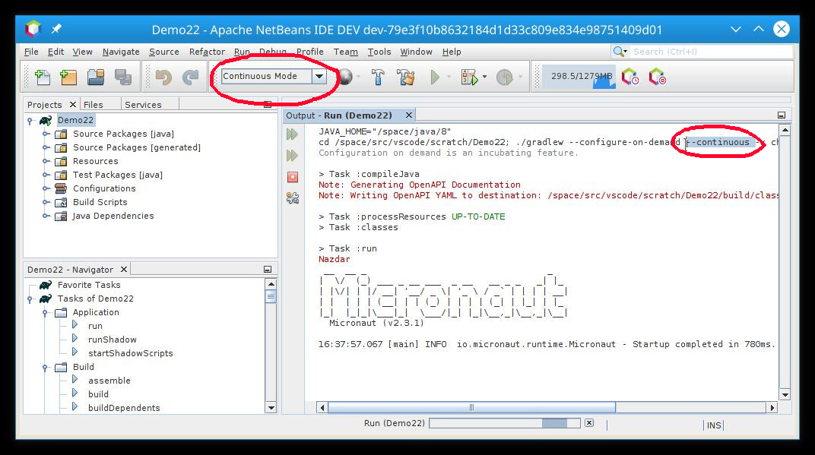
Task: Expand Source Packages [java] node
Action: pos(46,134)
